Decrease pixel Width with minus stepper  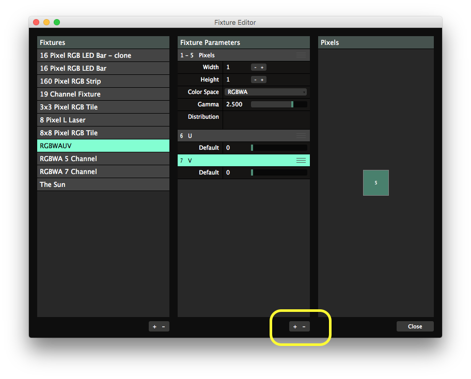pyautogui.click(x=255, y=67)
